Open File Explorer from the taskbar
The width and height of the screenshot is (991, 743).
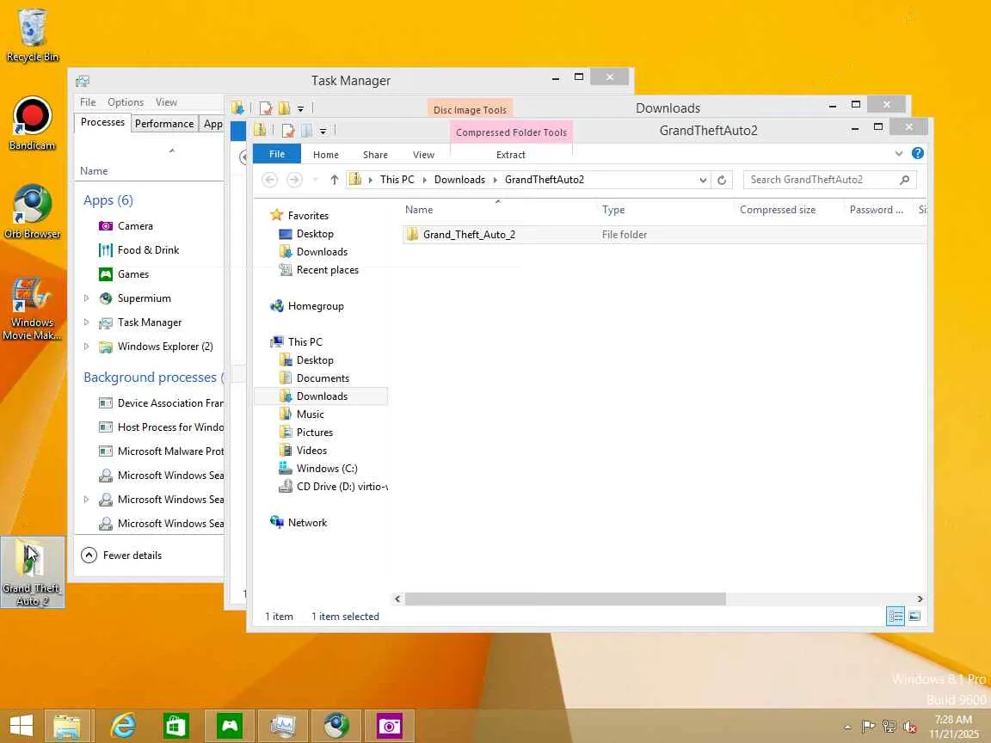click(68, 725)
